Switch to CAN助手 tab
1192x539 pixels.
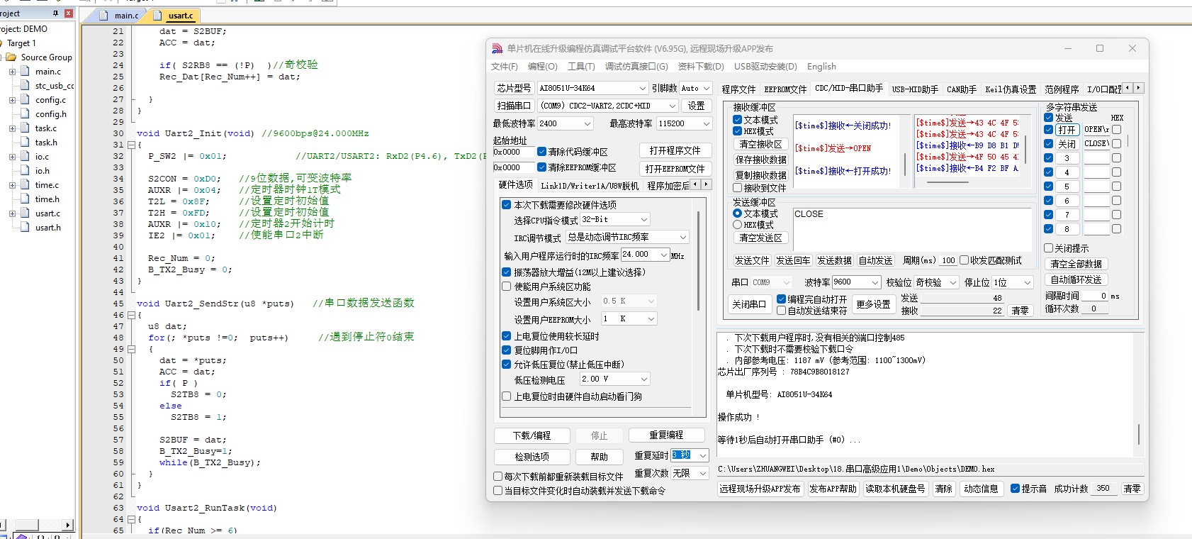point(962,89)
